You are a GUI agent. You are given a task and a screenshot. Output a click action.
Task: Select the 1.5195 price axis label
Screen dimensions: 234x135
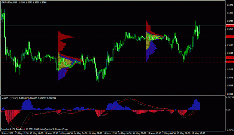tap(230, 45)
